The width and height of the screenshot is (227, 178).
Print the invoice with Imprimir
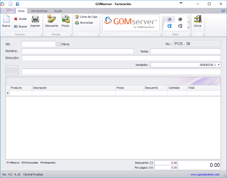point(35,21)
